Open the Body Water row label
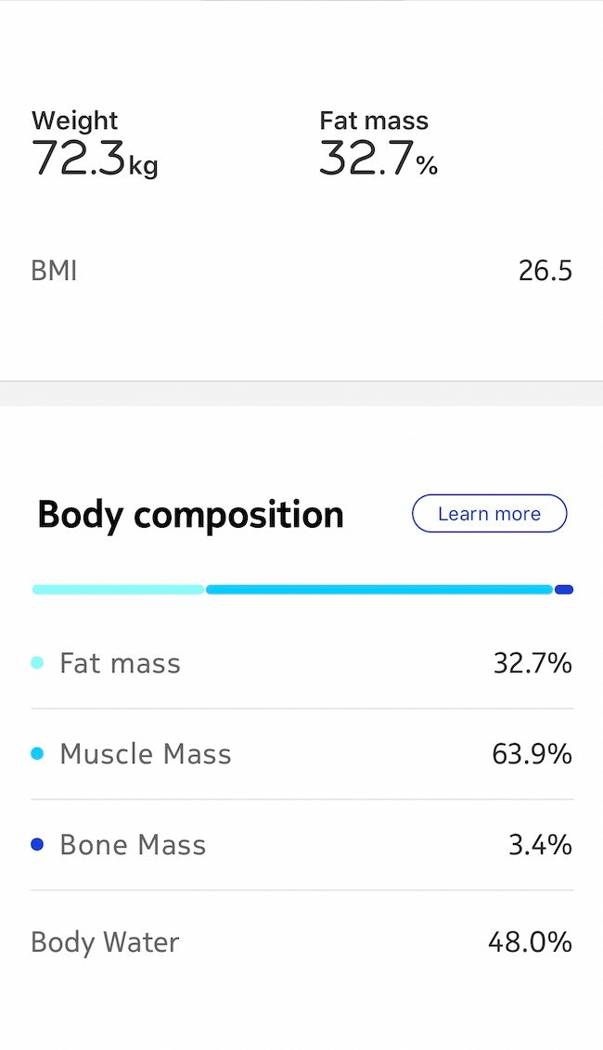Image resolution: width=603 pixels, height=1050 pixels. pos(105,942)
